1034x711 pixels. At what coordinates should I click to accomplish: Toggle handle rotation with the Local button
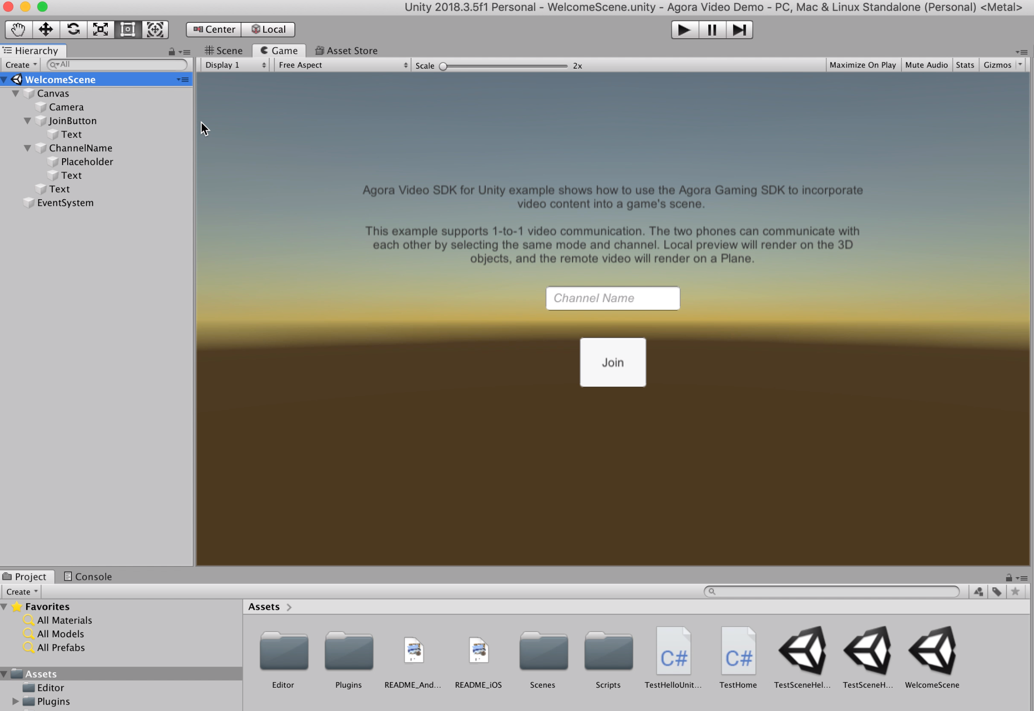tap(268, 29)
